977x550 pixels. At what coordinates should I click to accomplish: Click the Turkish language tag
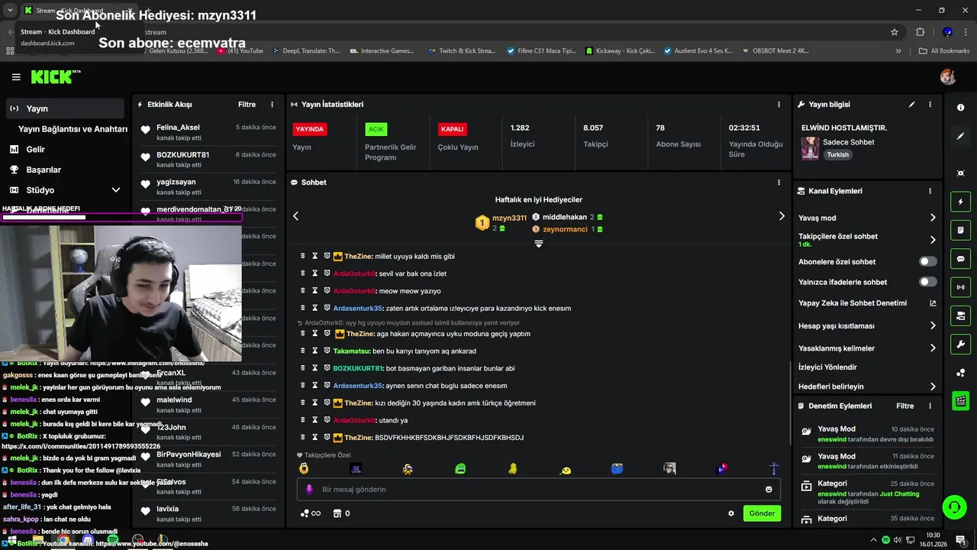(837, 154)
